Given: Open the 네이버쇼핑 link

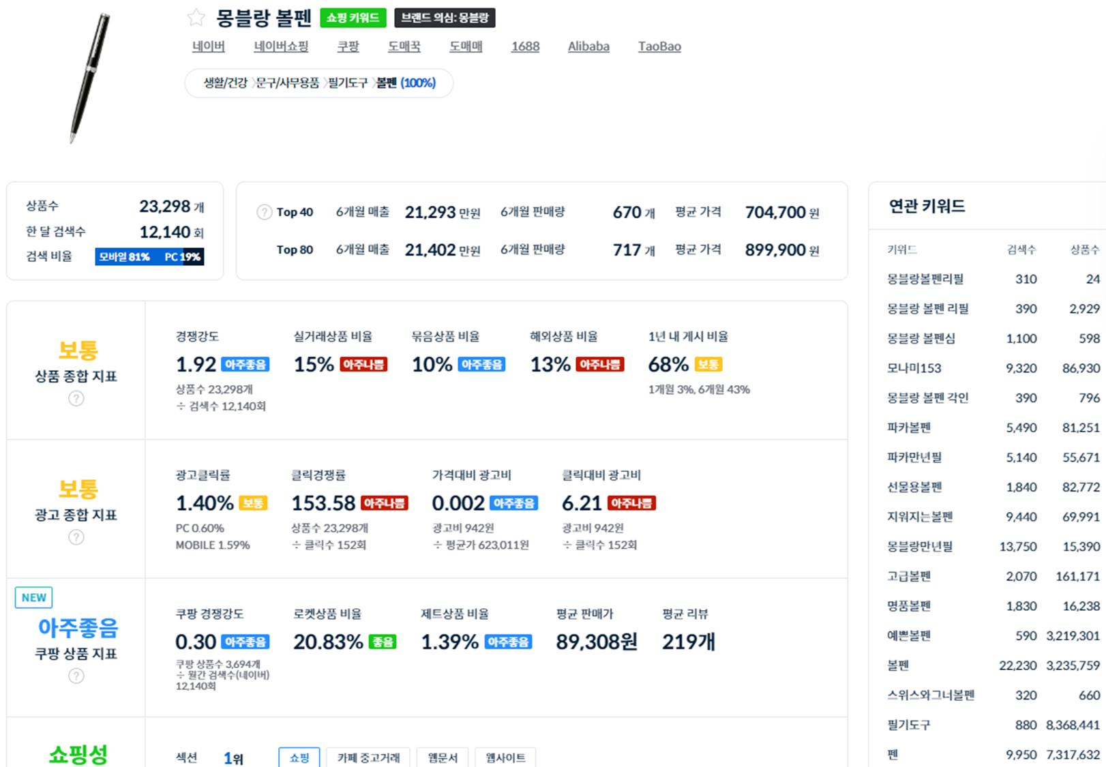Looking at the screenshot, I should click(x=281, y=46).
